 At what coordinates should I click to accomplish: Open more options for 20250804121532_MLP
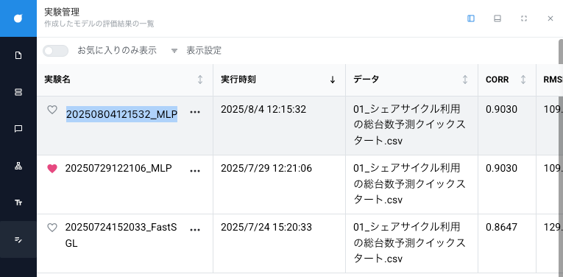(195, 112)
